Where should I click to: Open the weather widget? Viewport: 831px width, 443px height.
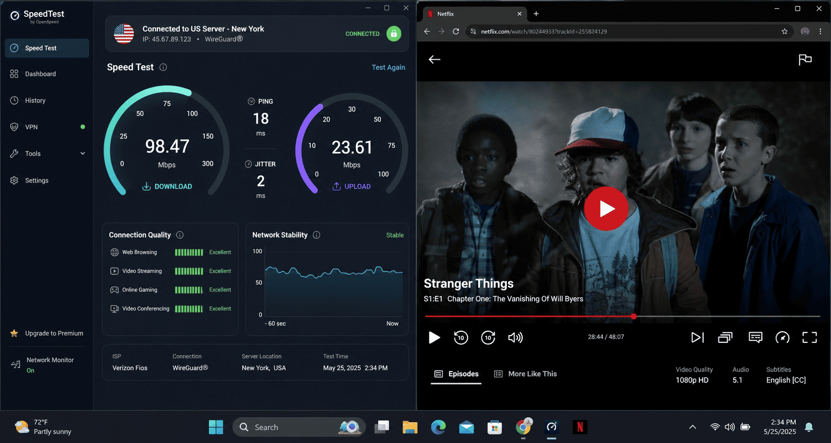44,428
